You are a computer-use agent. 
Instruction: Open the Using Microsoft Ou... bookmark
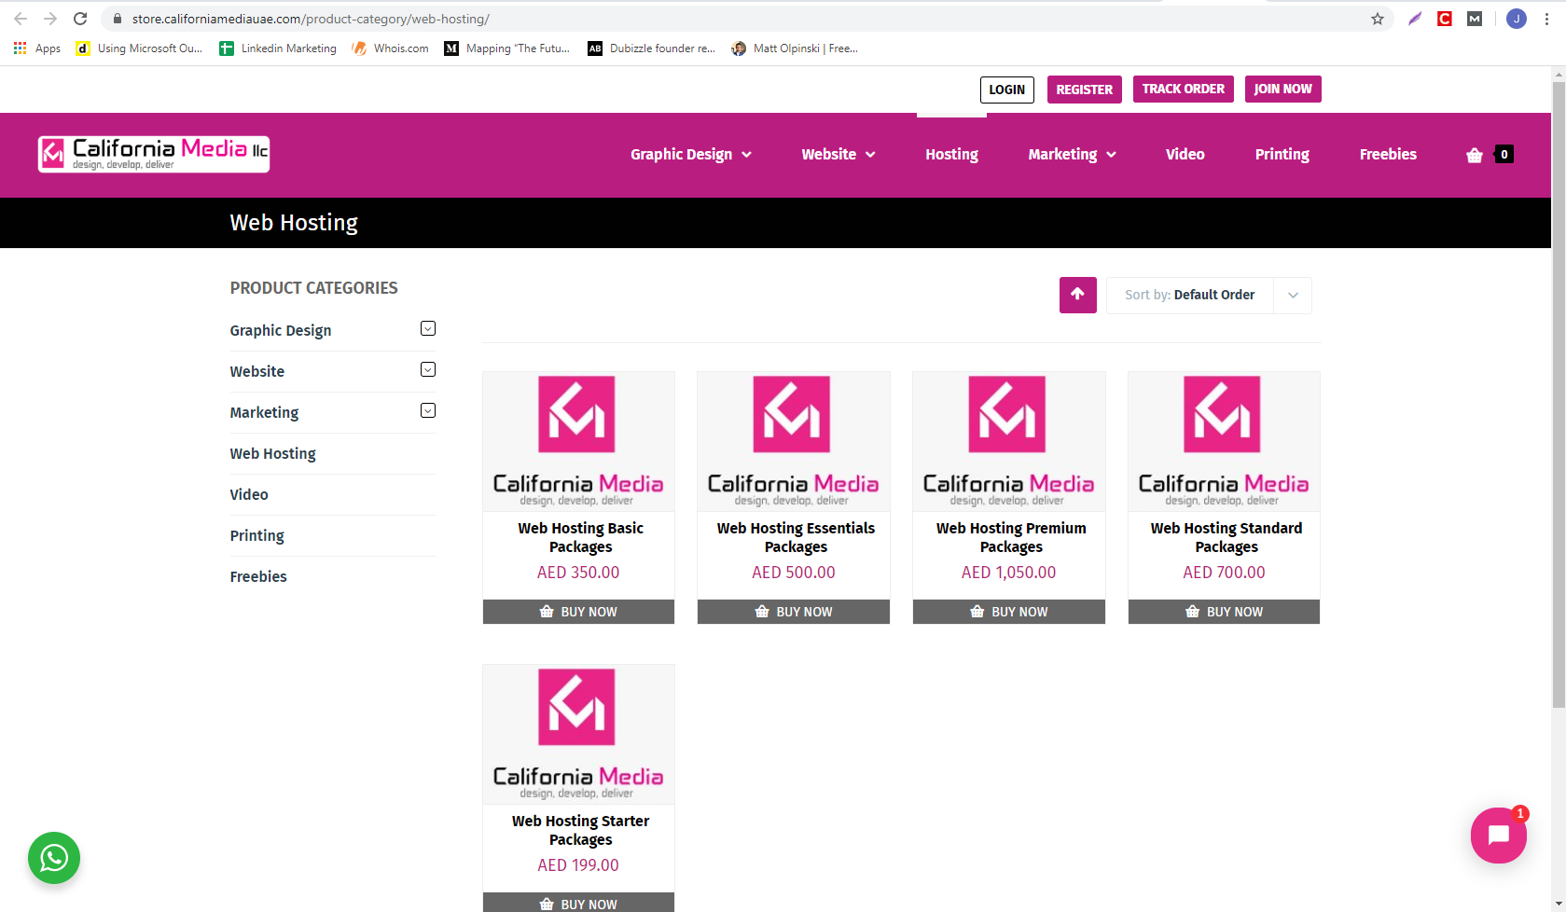tap(139, 48)
